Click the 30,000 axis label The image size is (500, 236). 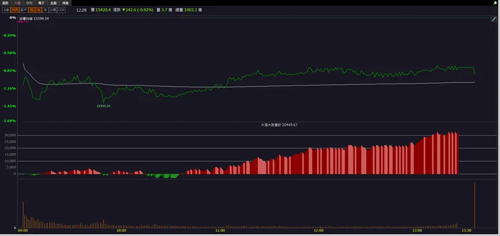tap(10, 136)
